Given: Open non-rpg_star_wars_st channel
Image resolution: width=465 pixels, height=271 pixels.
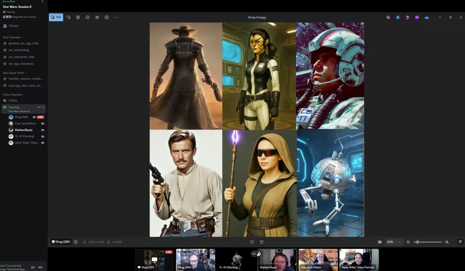Looking at the screenshot, I should coord(23,86).
